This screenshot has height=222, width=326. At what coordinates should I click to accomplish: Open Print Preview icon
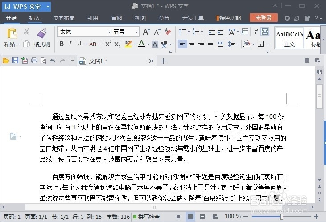tap(43, 61)
